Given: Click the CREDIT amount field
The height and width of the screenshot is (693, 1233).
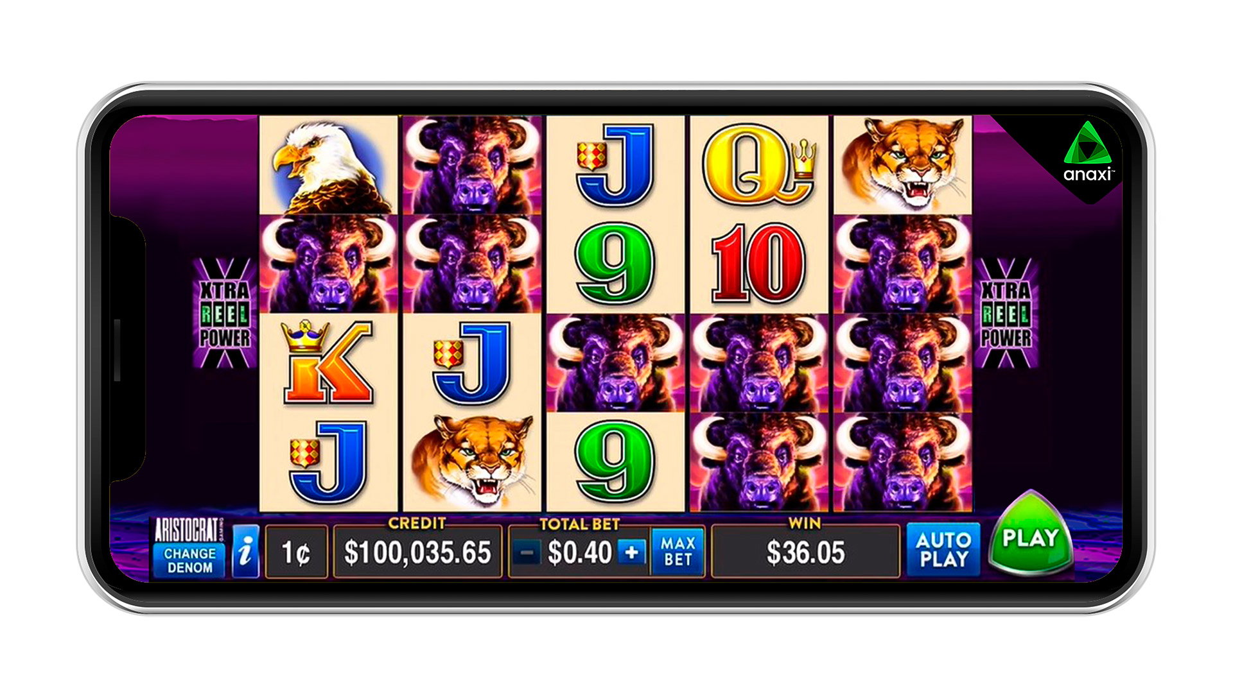Looking at the screenshot, I should [417, 552].
